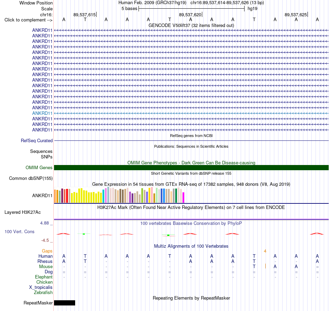Viewport: 329px width, 311px height.
Task: Click the chr16: ruler label
Action: point(46,15)
